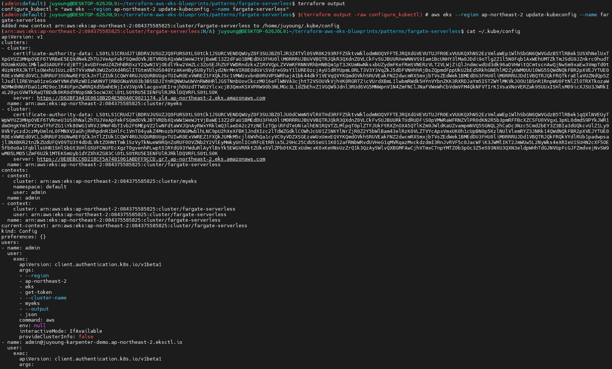
Task: Click 'interactiveMode: IfAvailable' line
Action: coord(61,331)
